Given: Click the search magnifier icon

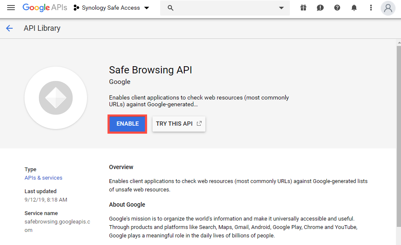Looking at the screenshot, I should pyautogui.click(x=171, y=8).
